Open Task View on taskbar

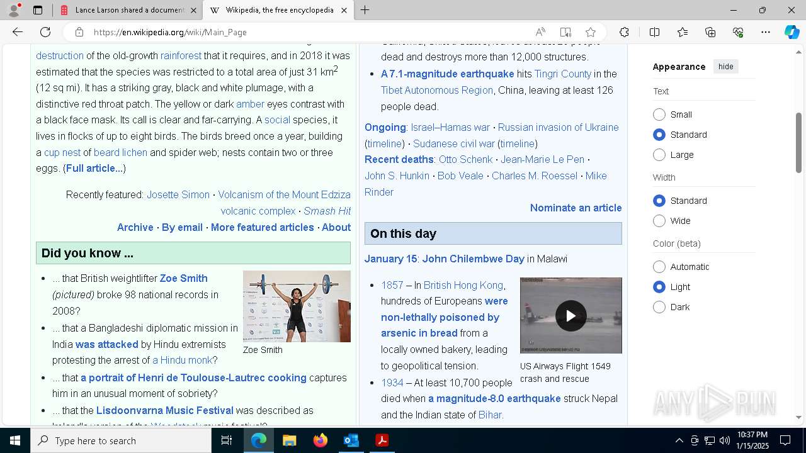pos(227,440)
